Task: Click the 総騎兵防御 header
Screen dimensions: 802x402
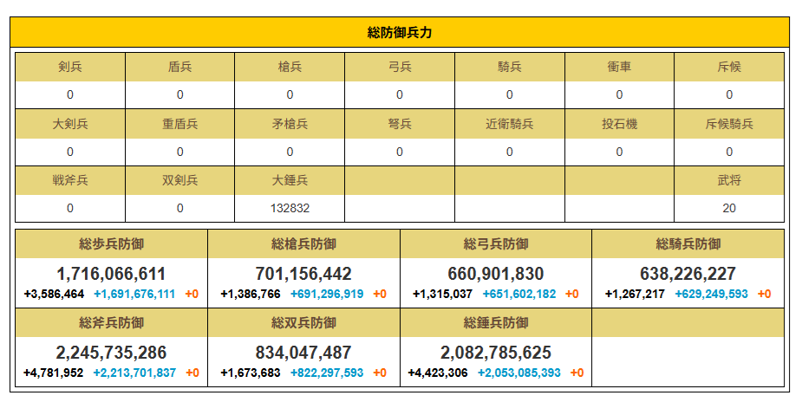Action: (688, 244)
